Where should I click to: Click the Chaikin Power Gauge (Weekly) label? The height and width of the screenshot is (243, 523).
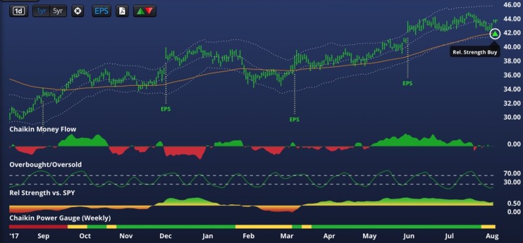(60, 218)
